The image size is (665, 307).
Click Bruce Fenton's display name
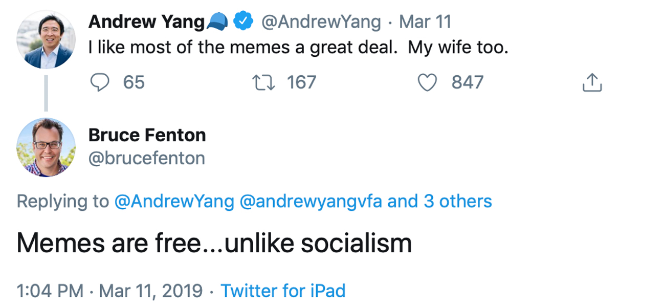pyautogui.click(x=147, y=135)
